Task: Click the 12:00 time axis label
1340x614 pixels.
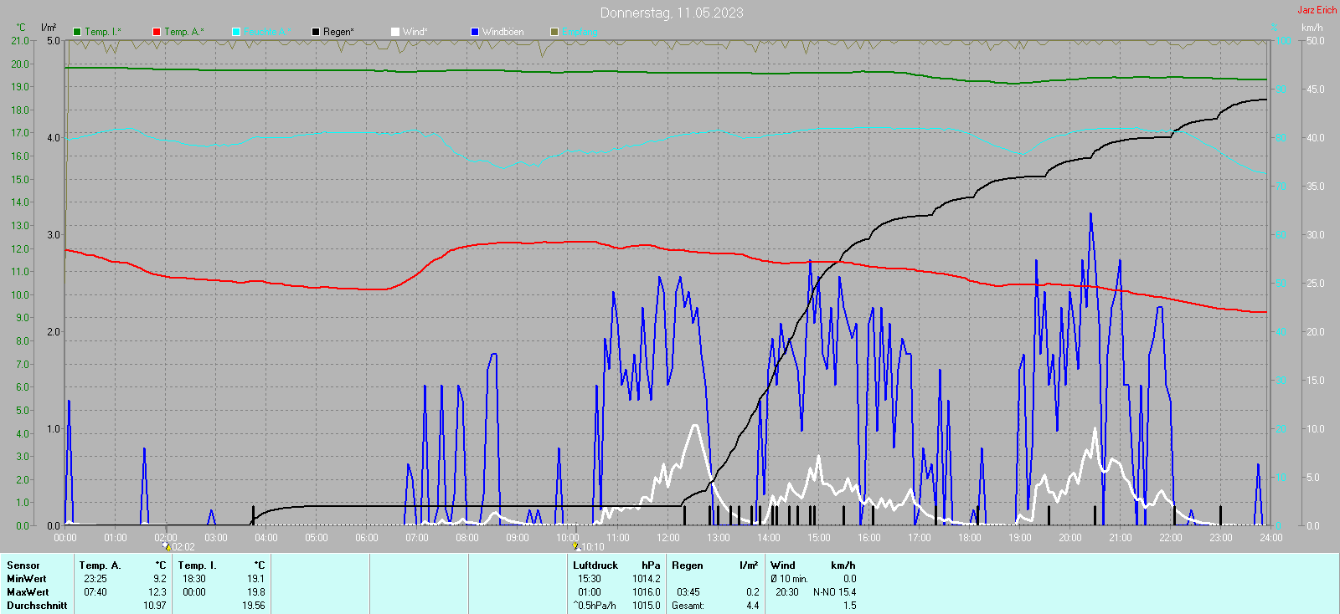Action: click(x=668, y=538)
